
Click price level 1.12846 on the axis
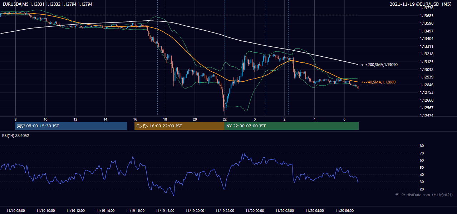[426, 85]
